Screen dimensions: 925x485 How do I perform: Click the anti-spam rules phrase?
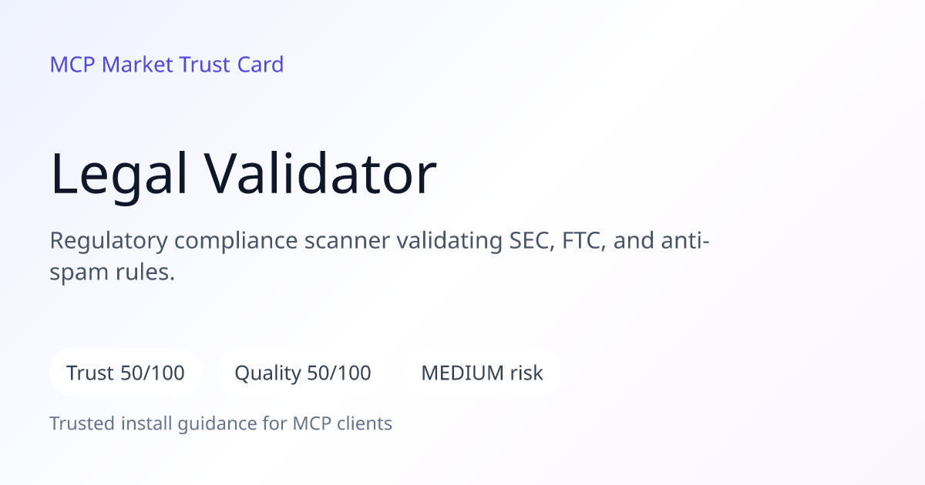click(x=379, y=256)
